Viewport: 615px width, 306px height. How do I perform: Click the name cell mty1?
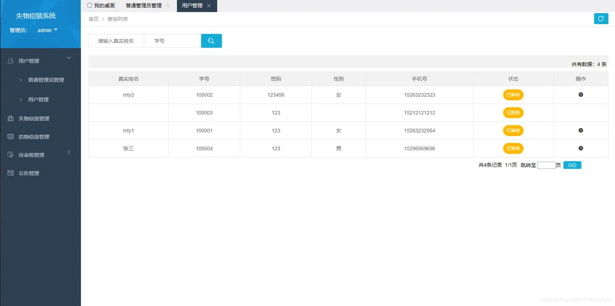point(128,131)
